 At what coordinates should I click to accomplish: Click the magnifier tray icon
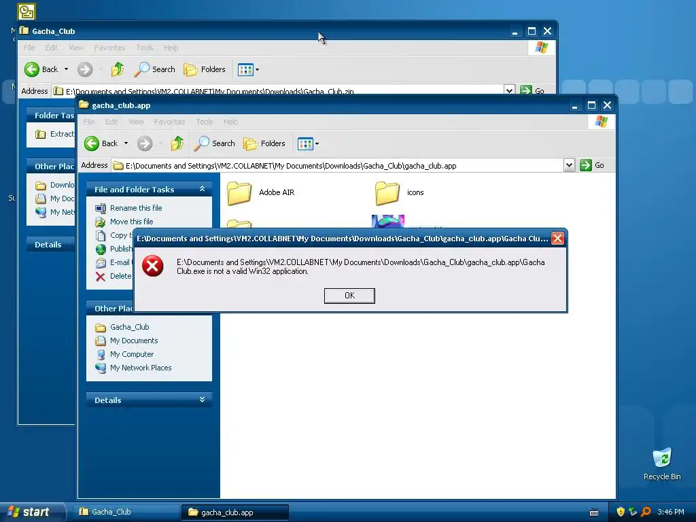point(646,512)
